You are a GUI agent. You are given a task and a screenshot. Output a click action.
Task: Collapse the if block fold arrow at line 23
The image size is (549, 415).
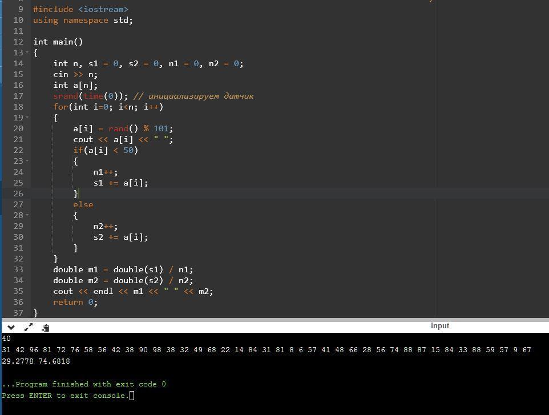pos(27,161)
